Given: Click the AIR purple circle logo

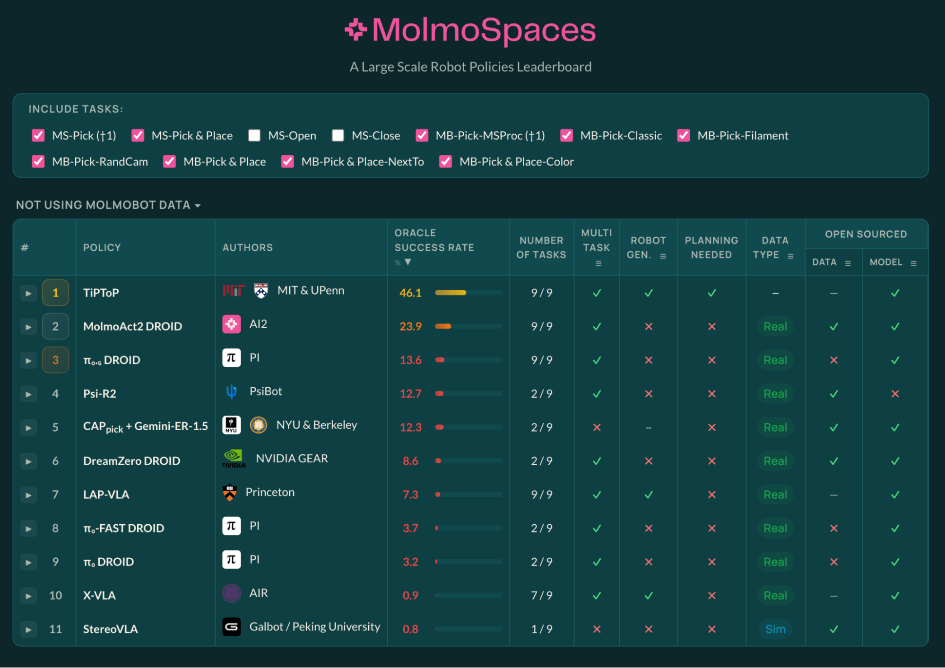Looking at the screenshot, I should [x=232, y=593].
